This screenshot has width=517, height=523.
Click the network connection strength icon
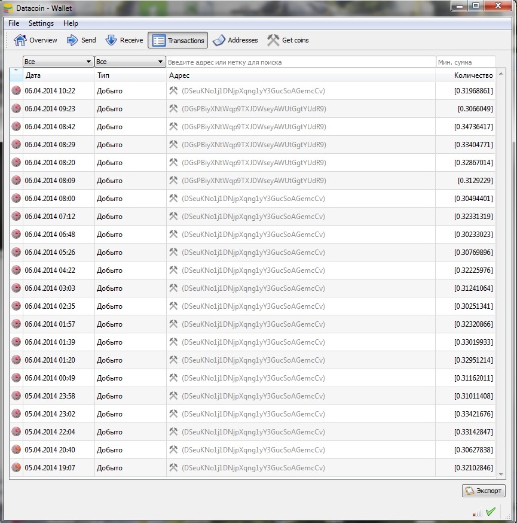tap(478, 513)
